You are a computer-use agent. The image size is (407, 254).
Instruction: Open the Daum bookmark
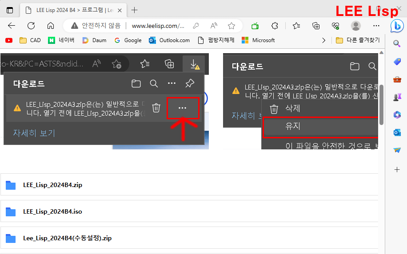(x=94, y=40)
